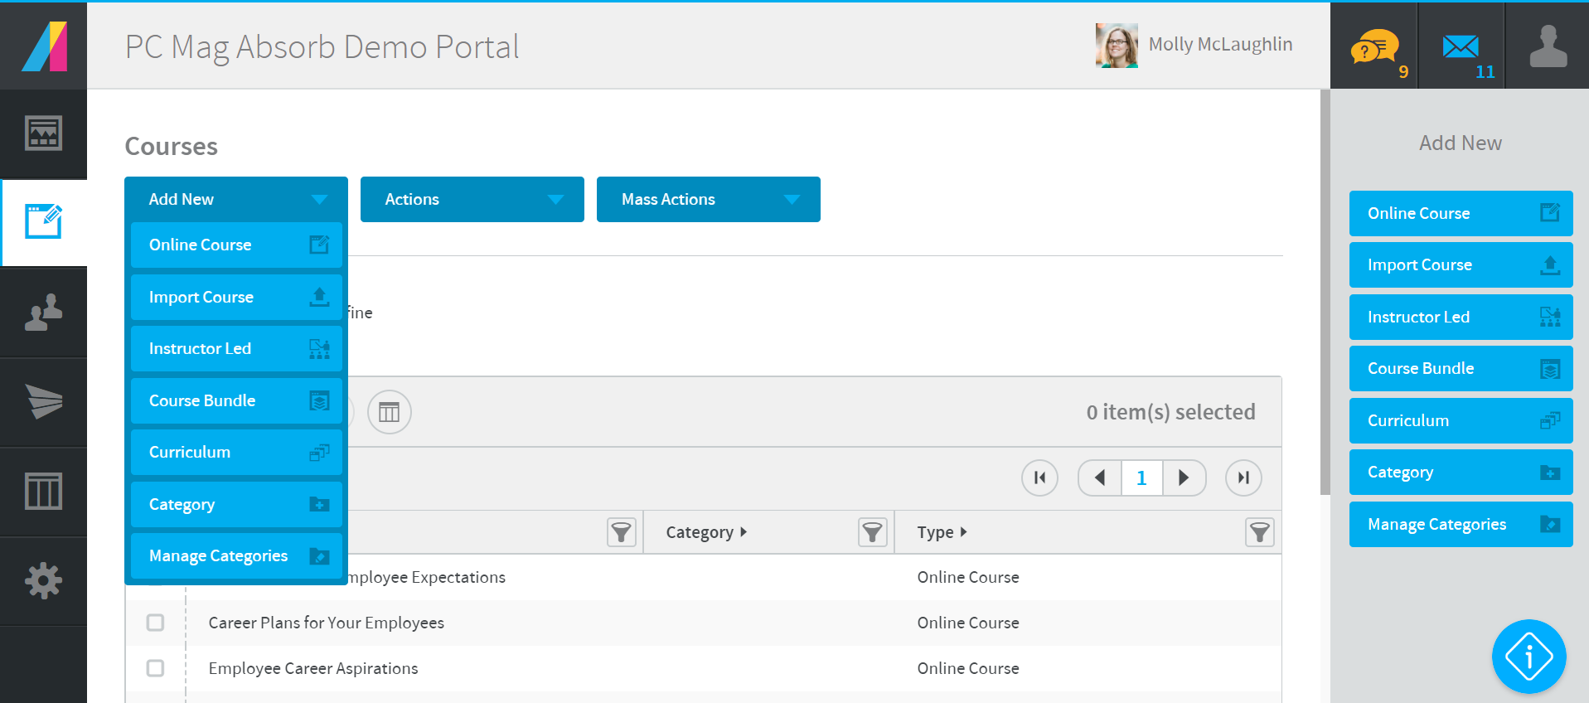This screenshot has width=1589, height=703.
Task: Click the user account silhouette icon
Action: (x=1548, y=46)
